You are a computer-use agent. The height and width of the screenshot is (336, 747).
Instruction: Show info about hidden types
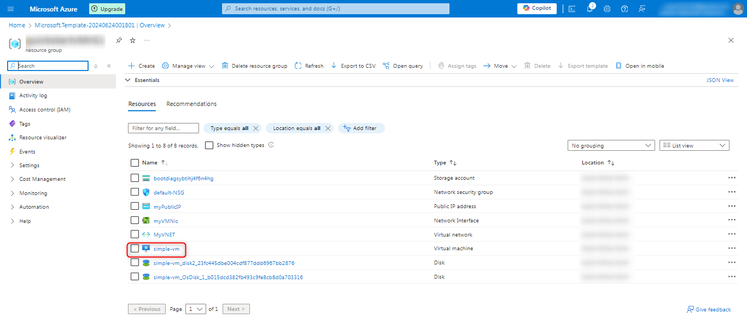(271, 145)
